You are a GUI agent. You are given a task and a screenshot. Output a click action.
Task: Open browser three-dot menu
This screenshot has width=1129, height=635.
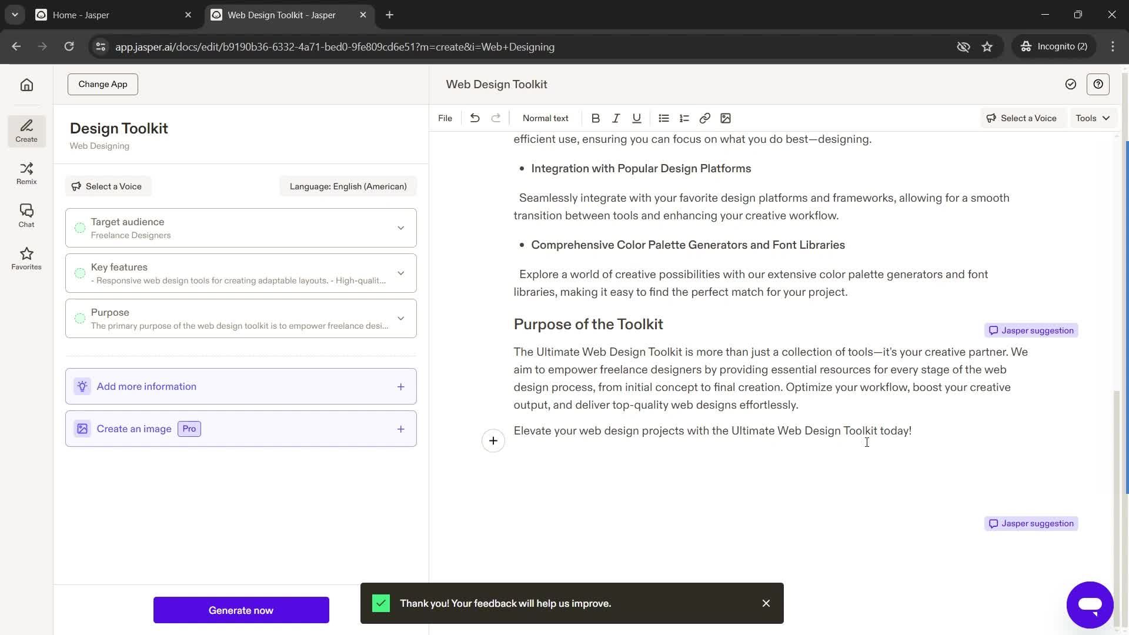(x=1113, y=46)
